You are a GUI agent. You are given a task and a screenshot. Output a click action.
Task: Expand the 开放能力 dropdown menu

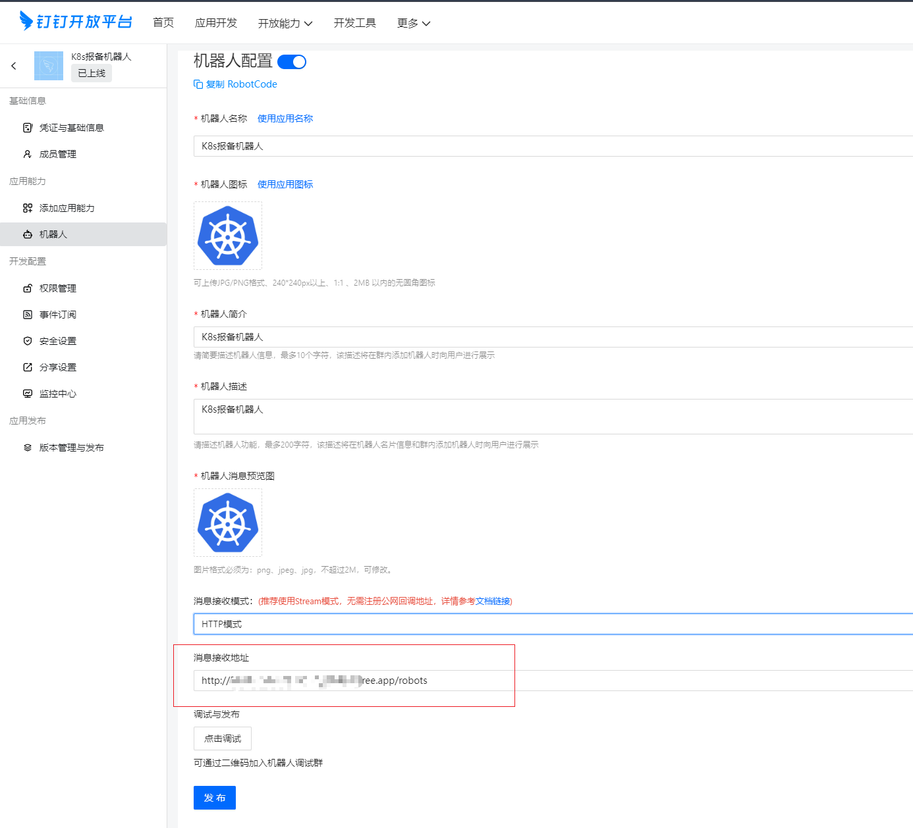[x=285, y=23]
